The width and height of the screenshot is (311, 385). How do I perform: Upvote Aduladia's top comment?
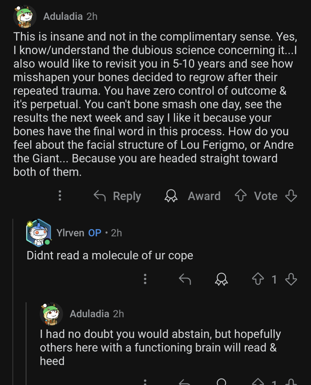(241, 196)
